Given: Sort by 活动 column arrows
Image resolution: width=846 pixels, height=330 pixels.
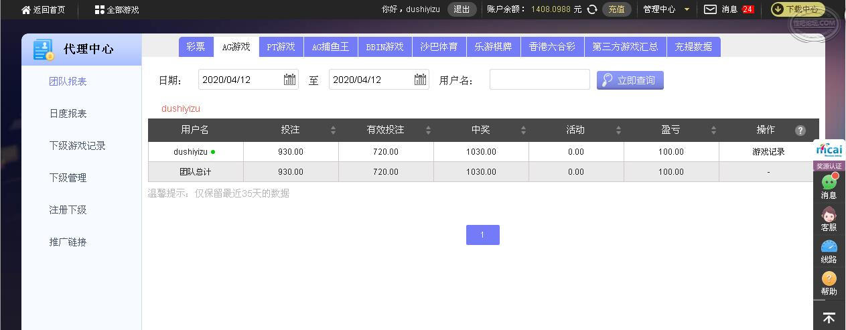Looking at the screenshot, I should point(618,131).
